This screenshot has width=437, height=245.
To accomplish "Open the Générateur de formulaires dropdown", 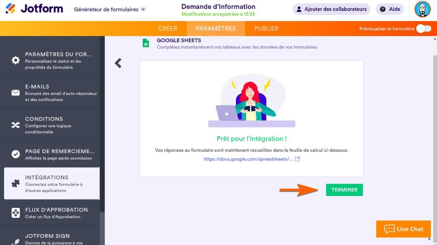I will [110, 9].
